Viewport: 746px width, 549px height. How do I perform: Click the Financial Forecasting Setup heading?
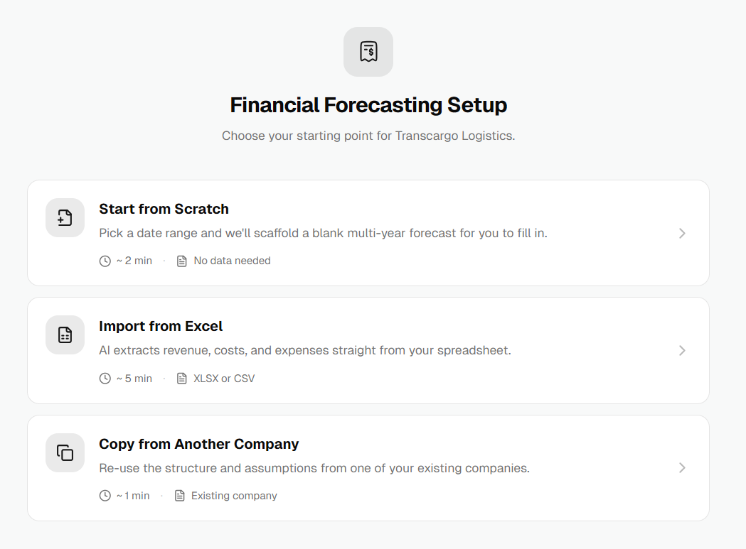click(368, 105)
